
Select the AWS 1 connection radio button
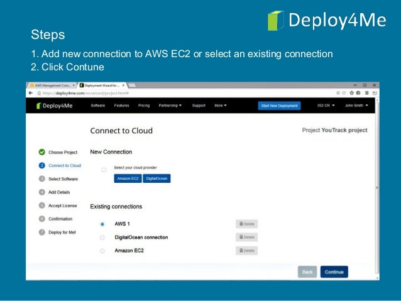coord(102,224)
